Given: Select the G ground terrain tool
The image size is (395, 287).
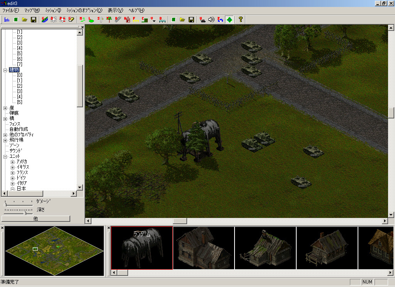Looking at the screenshot, I should coord(45,20).
